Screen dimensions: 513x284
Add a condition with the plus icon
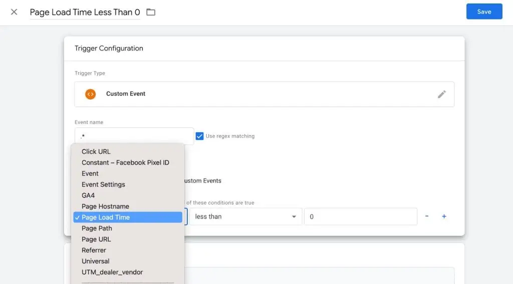point(444,216)
